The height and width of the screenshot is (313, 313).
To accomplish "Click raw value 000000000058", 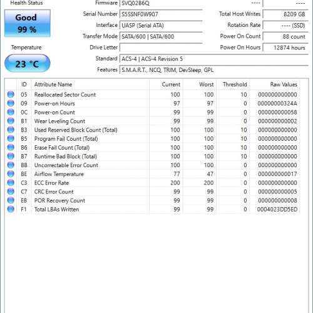I will (277, 112).
